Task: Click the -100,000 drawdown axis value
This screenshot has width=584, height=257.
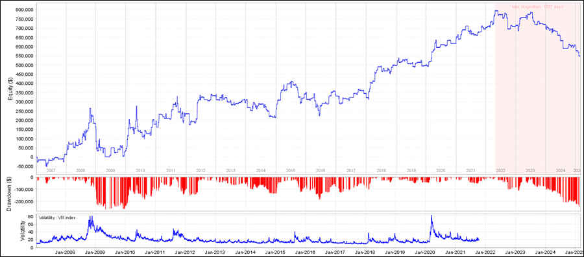Action: (x=23, y=190)
